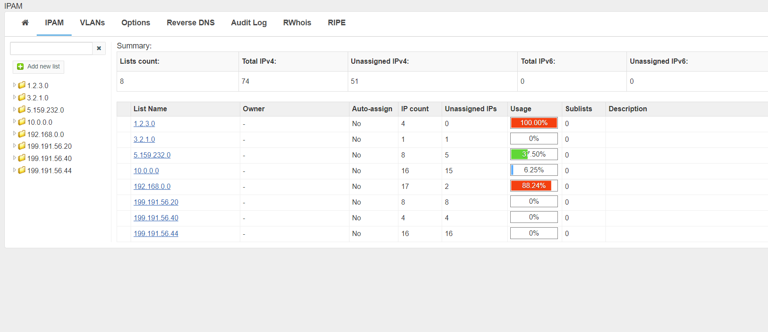Click the folder icon for 199.191.56.44
Screen dimensions: 768x332
tap(22, 170)
